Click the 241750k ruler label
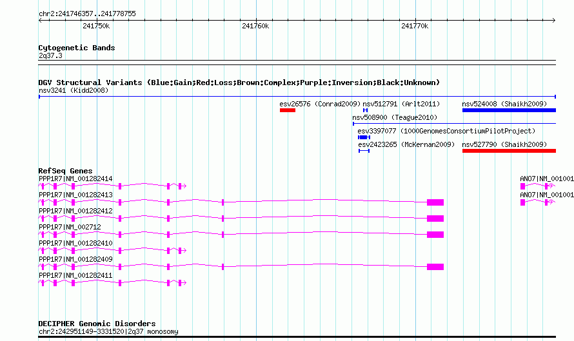This screenshot has width=574, height=341. click(96, 26)
